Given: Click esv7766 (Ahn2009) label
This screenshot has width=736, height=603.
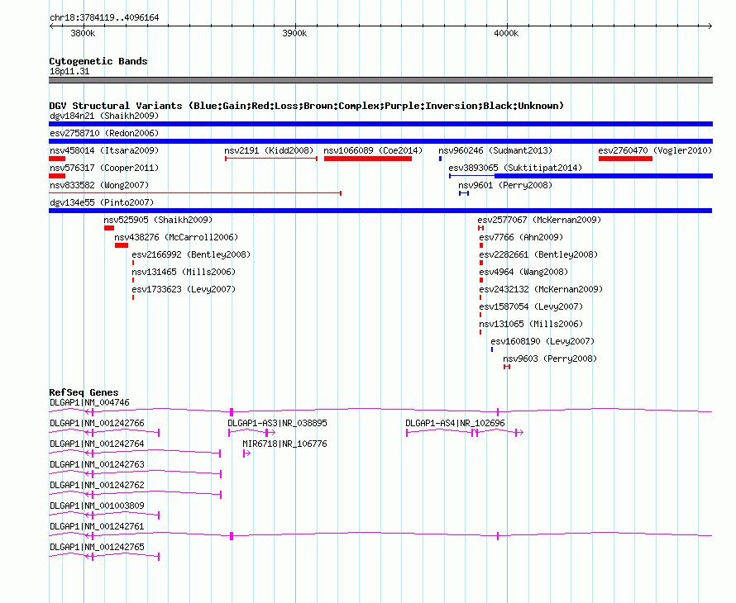Looking at the screenshot, I should tap(521, 237).
